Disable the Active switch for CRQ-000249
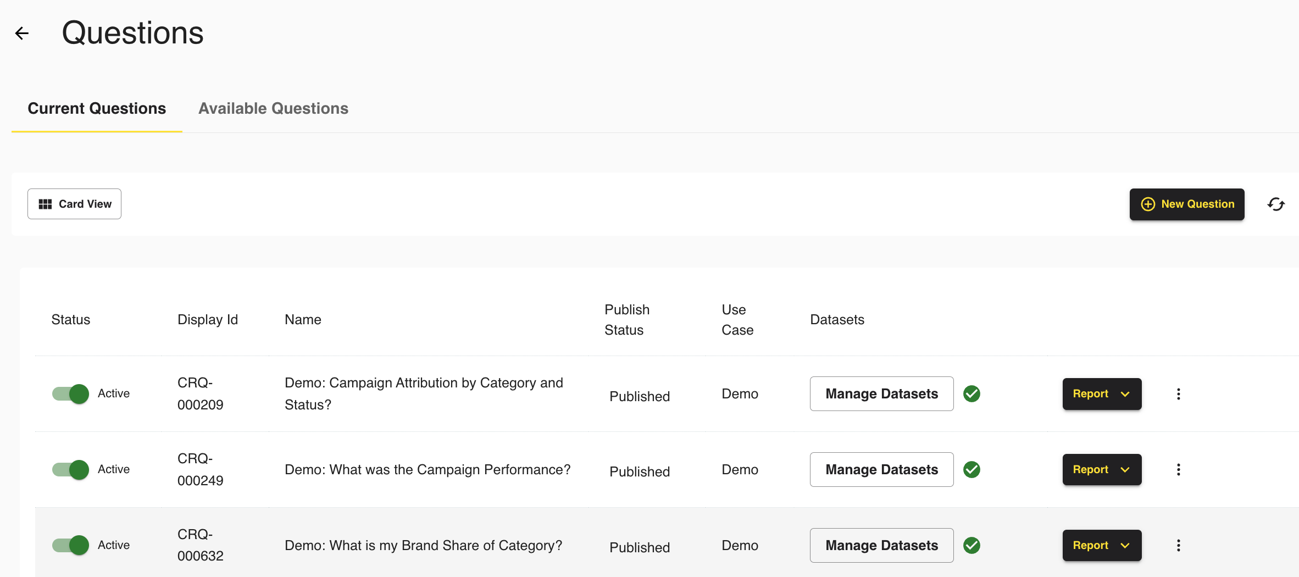 click(x=71, y=470)
